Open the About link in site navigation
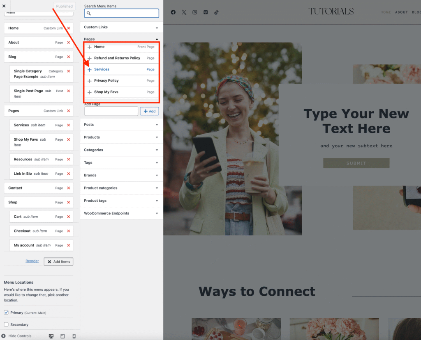 coord(401,12)
